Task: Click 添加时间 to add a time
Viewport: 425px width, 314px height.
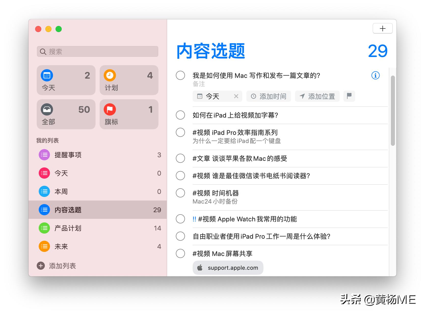Action: [269, 96]
